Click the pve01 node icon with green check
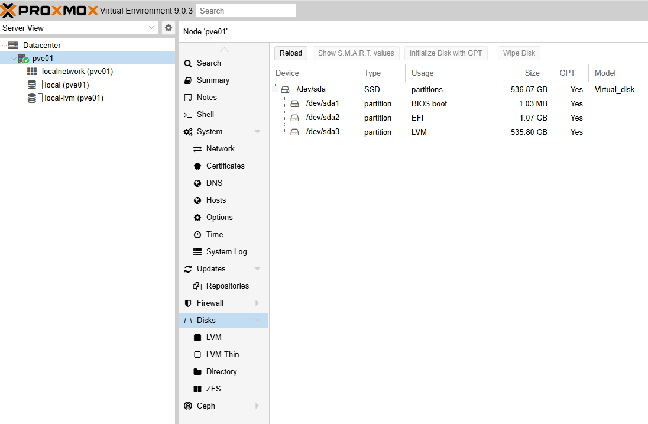 point(23,59)
